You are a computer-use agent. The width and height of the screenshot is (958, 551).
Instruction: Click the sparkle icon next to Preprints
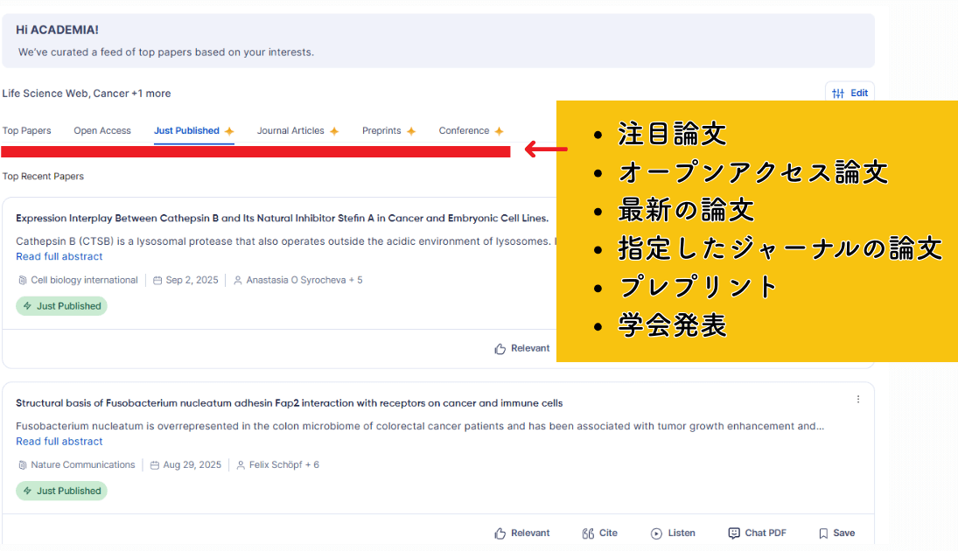[x=411, y=131]
